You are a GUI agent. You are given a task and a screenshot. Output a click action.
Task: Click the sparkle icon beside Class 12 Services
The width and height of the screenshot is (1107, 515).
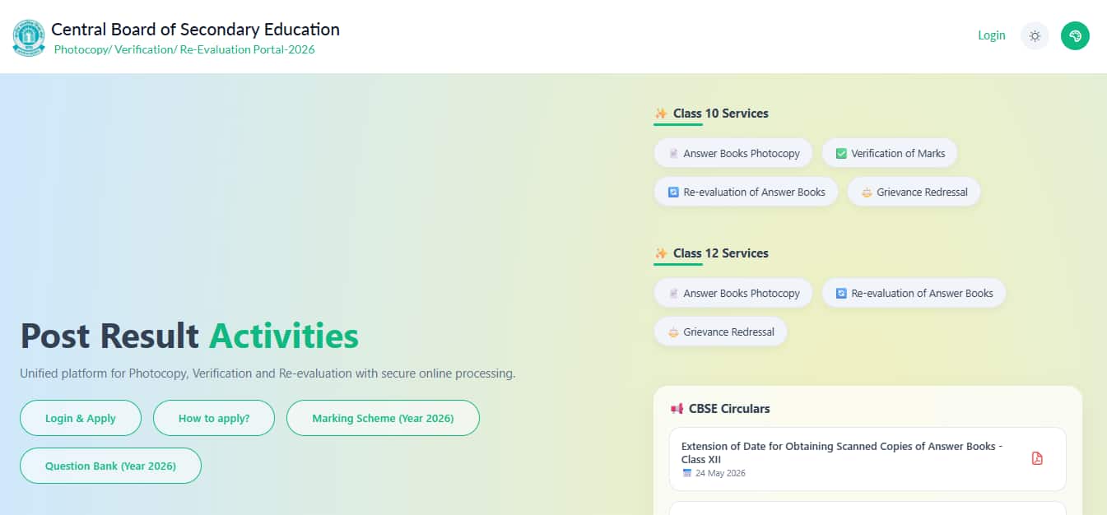[x=660, y=253]
